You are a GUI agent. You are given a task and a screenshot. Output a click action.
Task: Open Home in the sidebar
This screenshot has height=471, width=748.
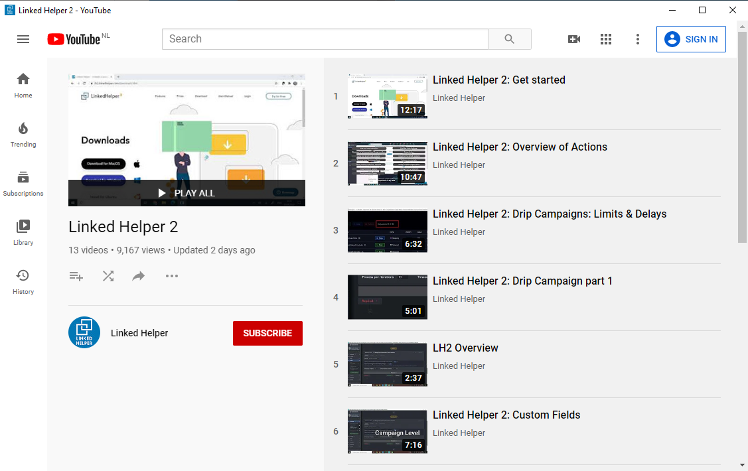pos(23,86)
